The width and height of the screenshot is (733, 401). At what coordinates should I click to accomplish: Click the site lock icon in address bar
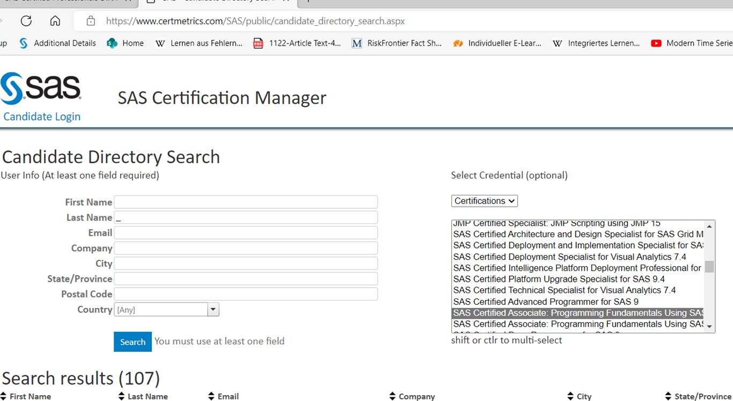click(91, 21)
